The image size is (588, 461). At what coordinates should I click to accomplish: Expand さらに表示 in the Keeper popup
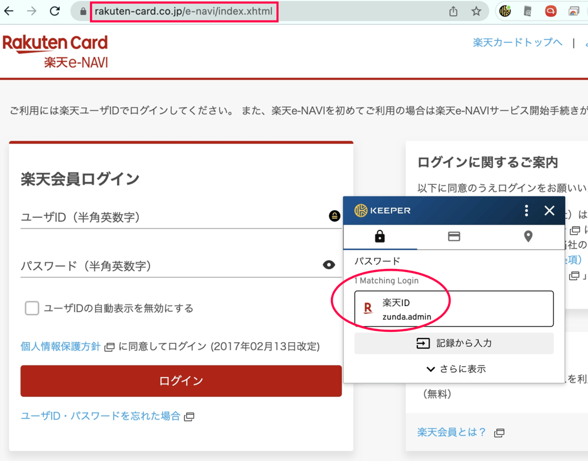454,369
